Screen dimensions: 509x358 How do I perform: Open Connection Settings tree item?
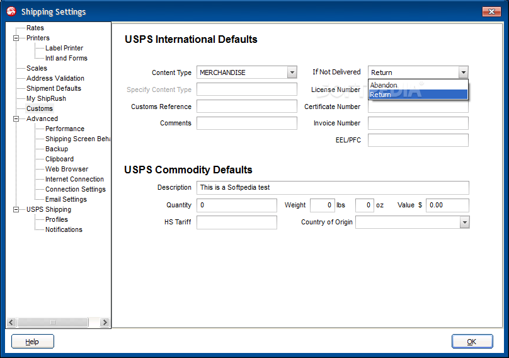coord(76,189)
